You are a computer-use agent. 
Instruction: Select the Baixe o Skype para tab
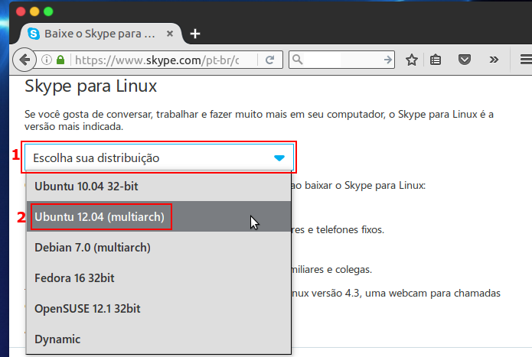(100, 34)
